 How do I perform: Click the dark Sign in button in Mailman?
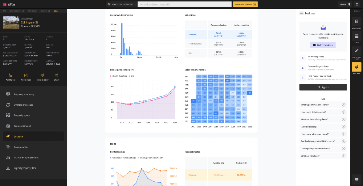pyautogui.click(x=323, y=87)
